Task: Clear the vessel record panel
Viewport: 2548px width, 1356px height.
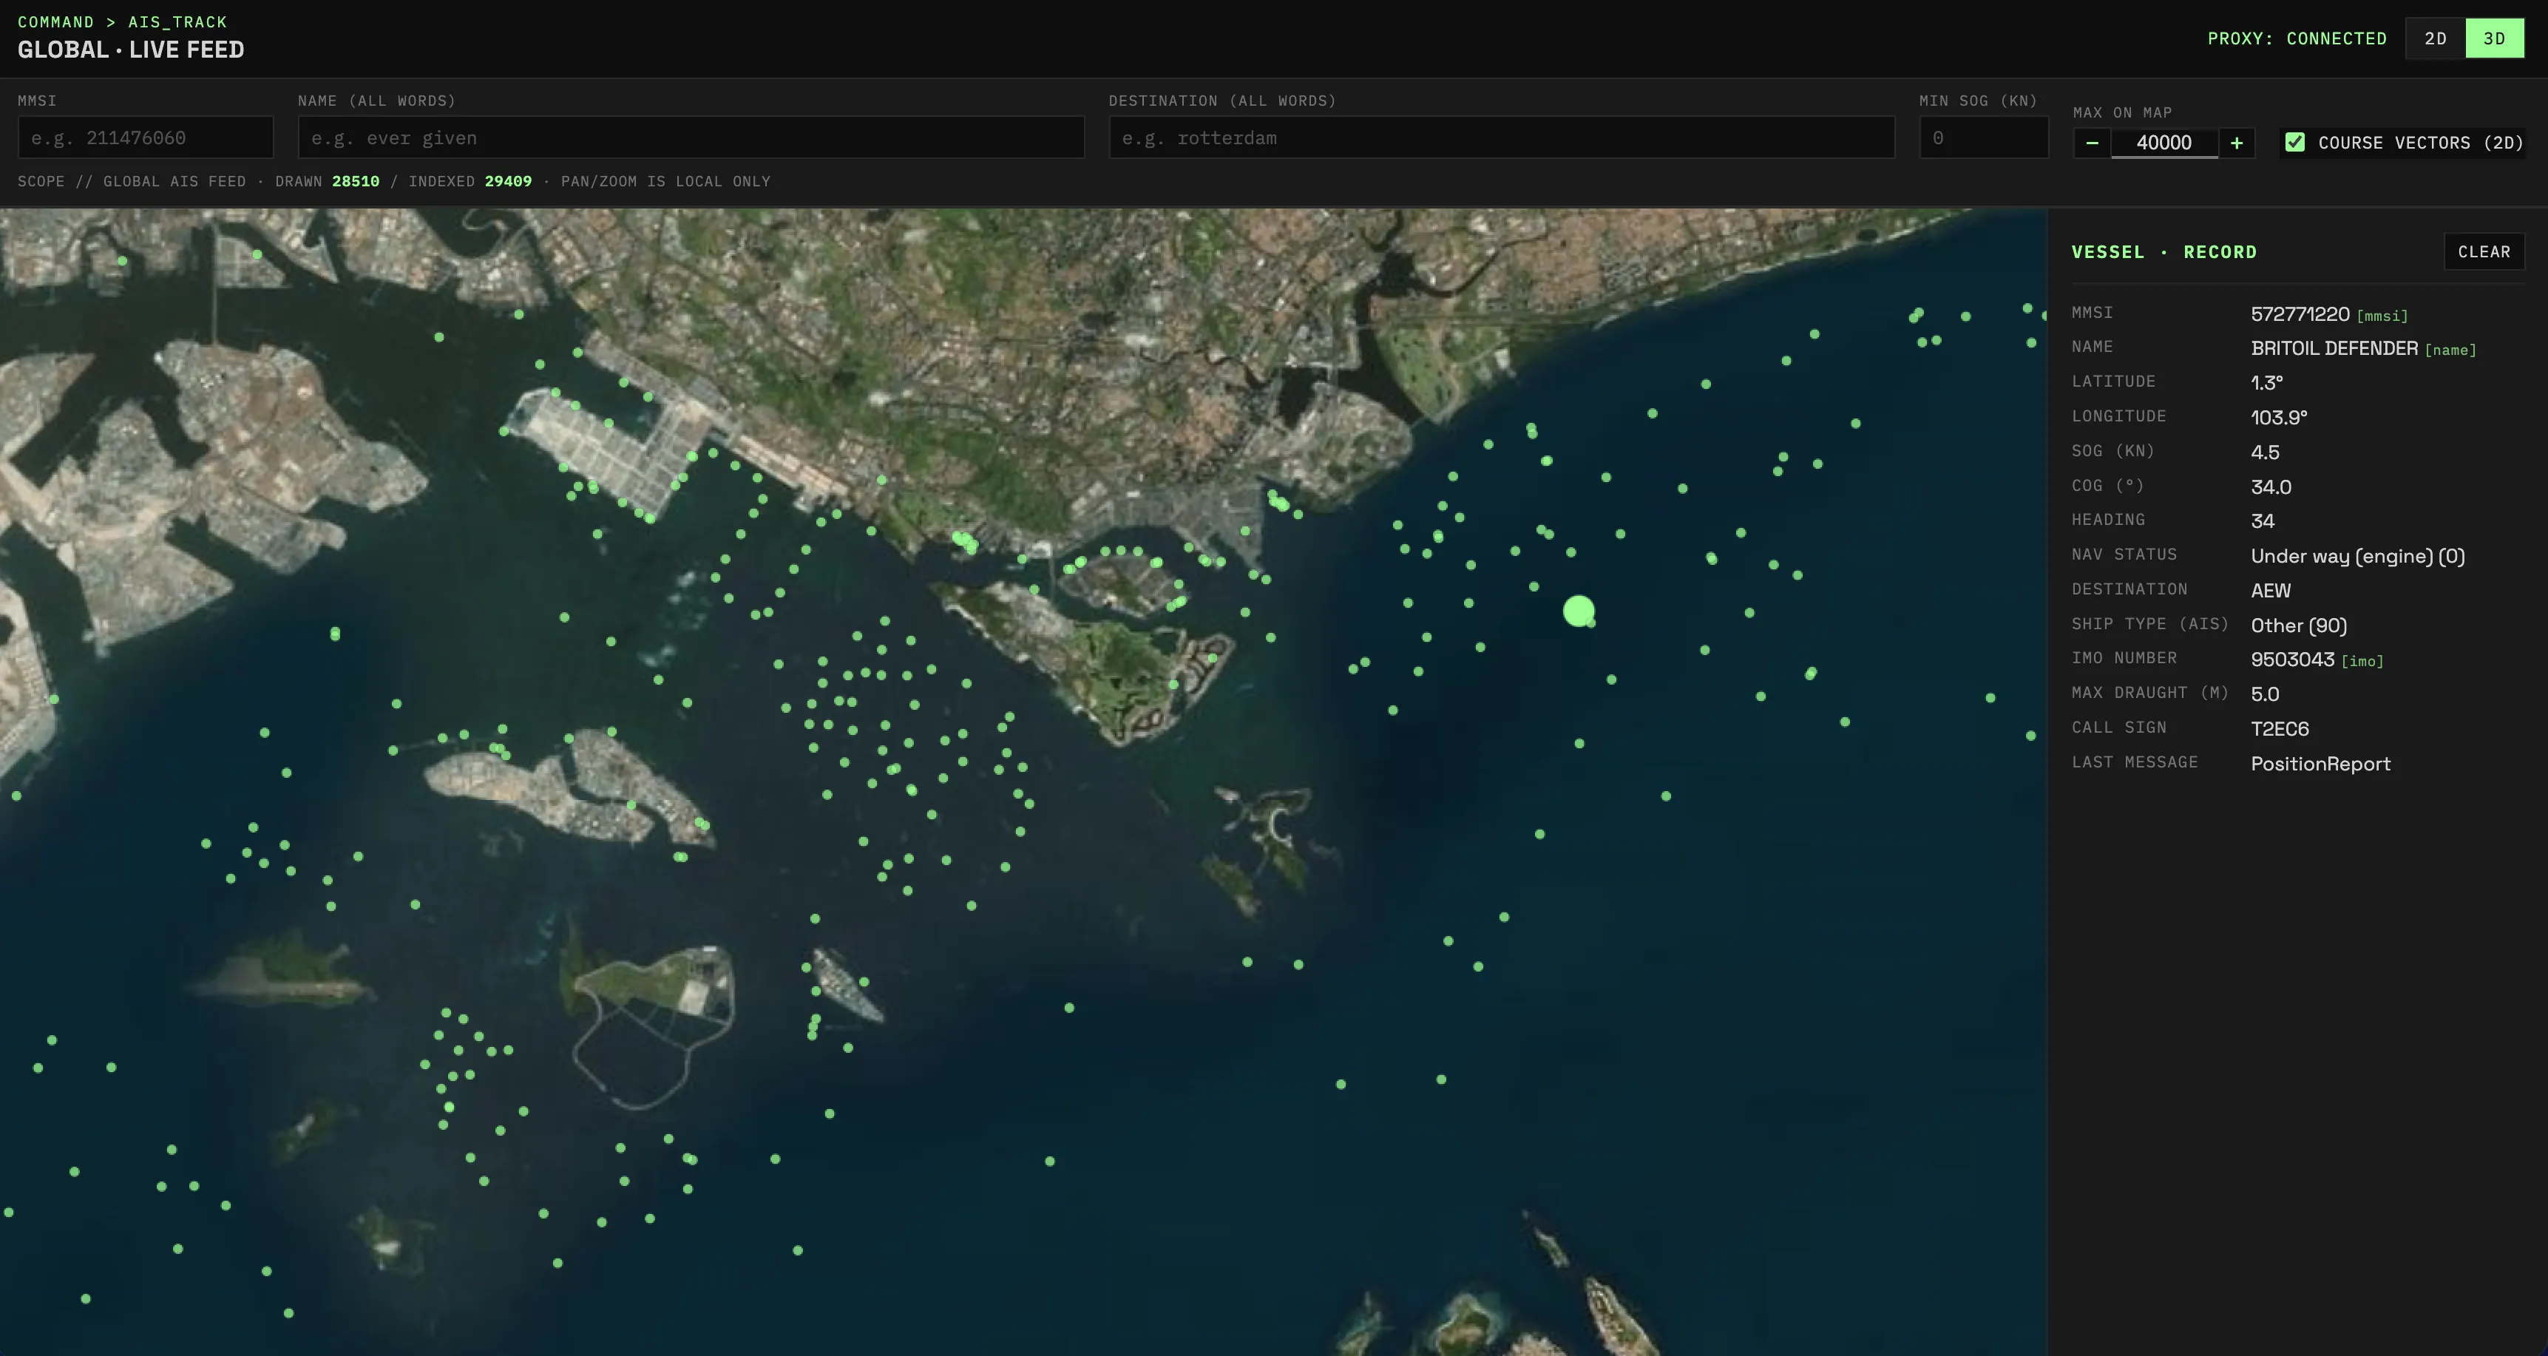Action: coord(2484,251)
